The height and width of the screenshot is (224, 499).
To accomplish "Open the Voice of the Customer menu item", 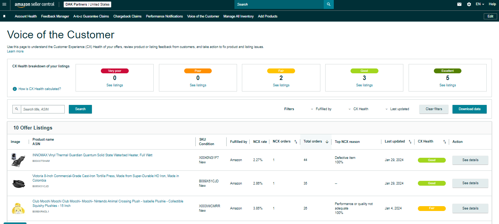I will [203, 16].
